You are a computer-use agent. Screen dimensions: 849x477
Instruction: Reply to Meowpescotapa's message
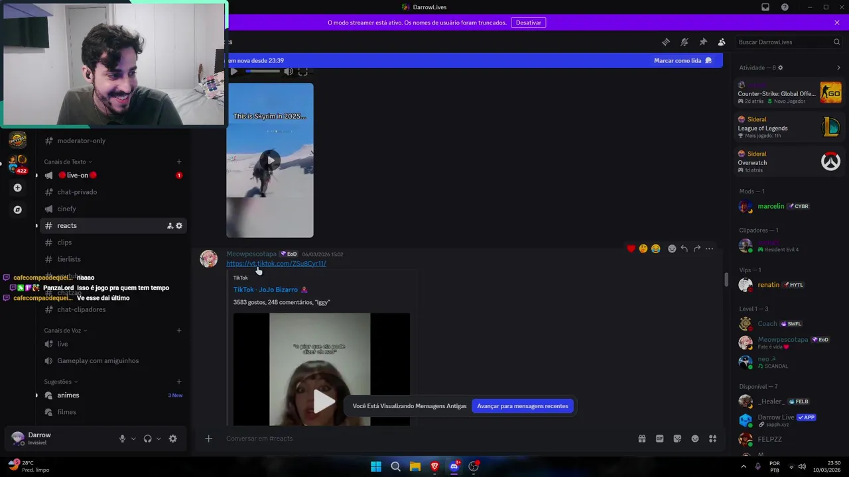(x=685, y=248)
